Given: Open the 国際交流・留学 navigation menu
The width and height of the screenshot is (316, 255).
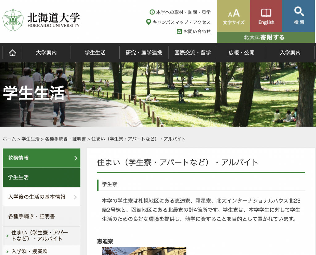Looking at the screenshot, I should tap(193, 53).
